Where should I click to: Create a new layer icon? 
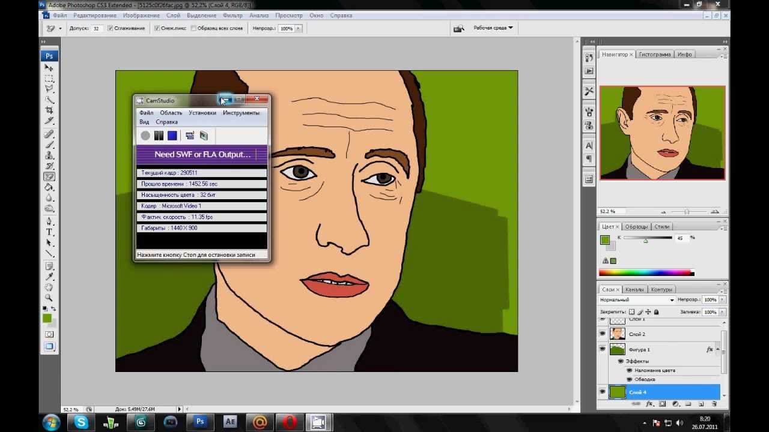point(701,404)
